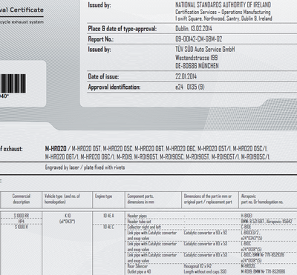
Task: Select engine type '10 4E A'
Action: (108, 216)
